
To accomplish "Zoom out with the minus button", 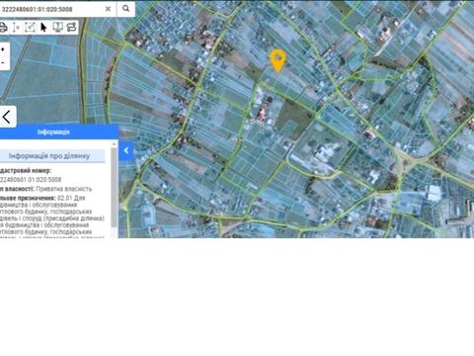I will pyautogui.click(x=3, y=62).
